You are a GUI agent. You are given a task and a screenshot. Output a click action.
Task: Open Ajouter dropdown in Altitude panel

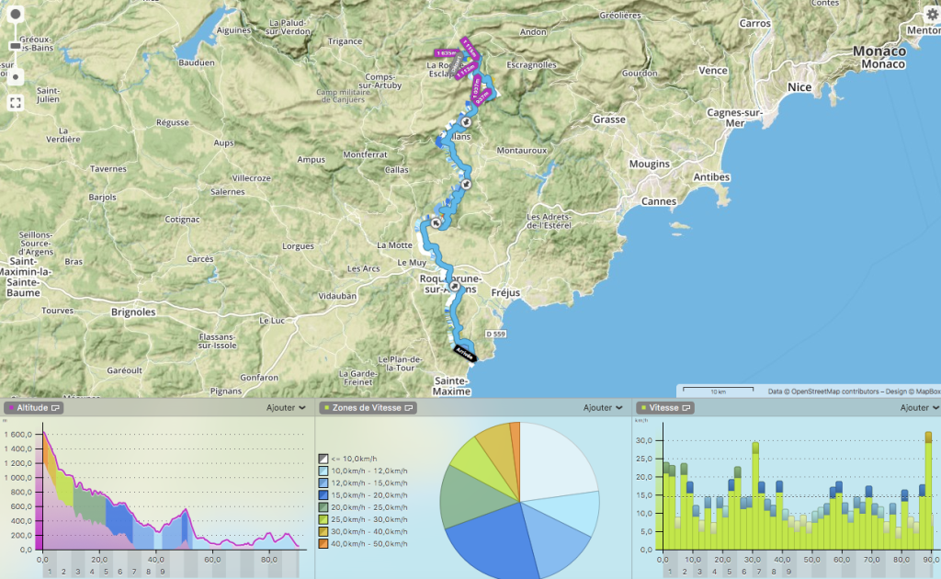pos(286,407)
